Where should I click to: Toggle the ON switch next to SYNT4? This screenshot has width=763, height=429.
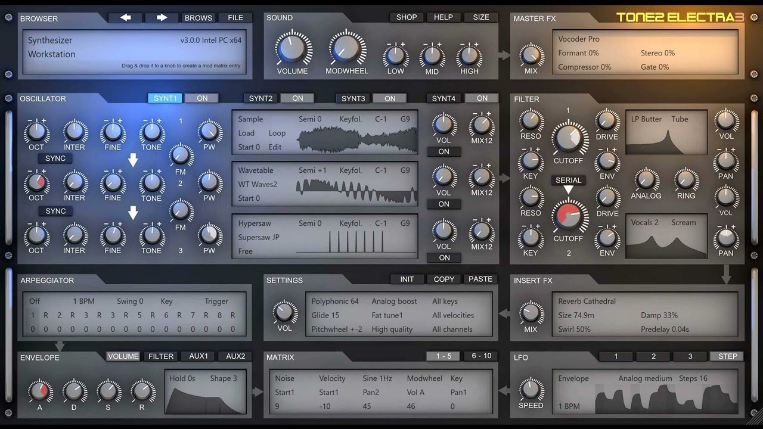point(482,98)
